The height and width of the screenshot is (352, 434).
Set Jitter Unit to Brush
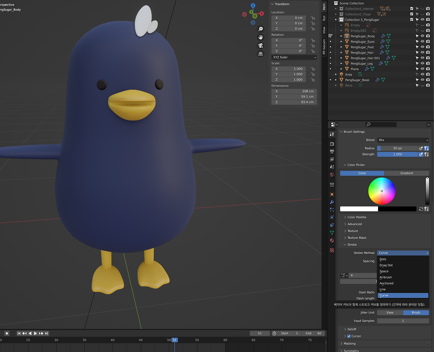coord(416,313)
